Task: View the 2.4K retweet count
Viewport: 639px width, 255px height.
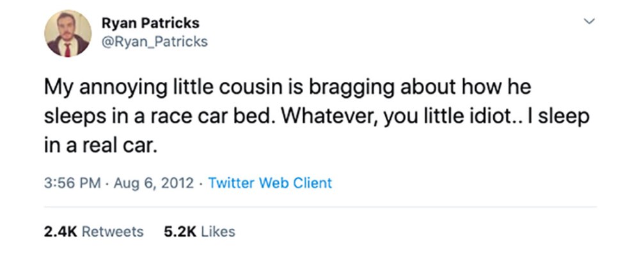Action: 60,232
